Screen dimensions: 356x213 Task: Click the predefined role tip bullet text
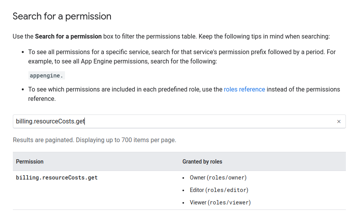pyautogui.click(x=125, y=89)
